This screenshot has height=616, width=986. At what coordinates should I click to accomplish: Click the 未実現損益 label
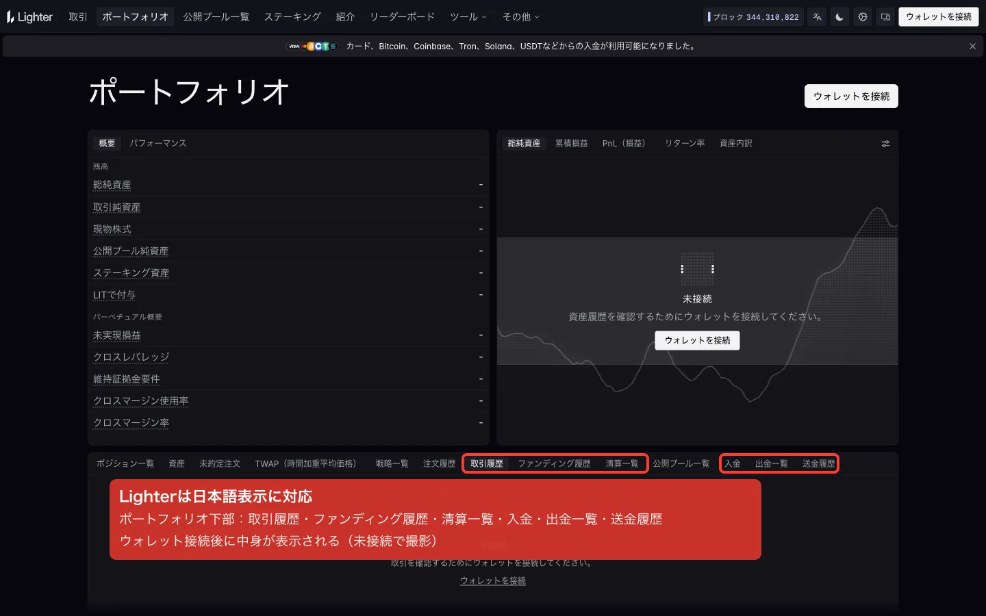click(117, 335)
